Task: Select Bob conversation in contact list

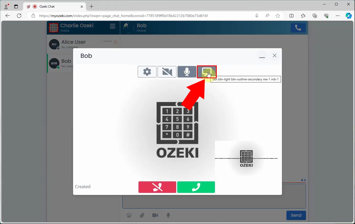Action: click(60, 63)
